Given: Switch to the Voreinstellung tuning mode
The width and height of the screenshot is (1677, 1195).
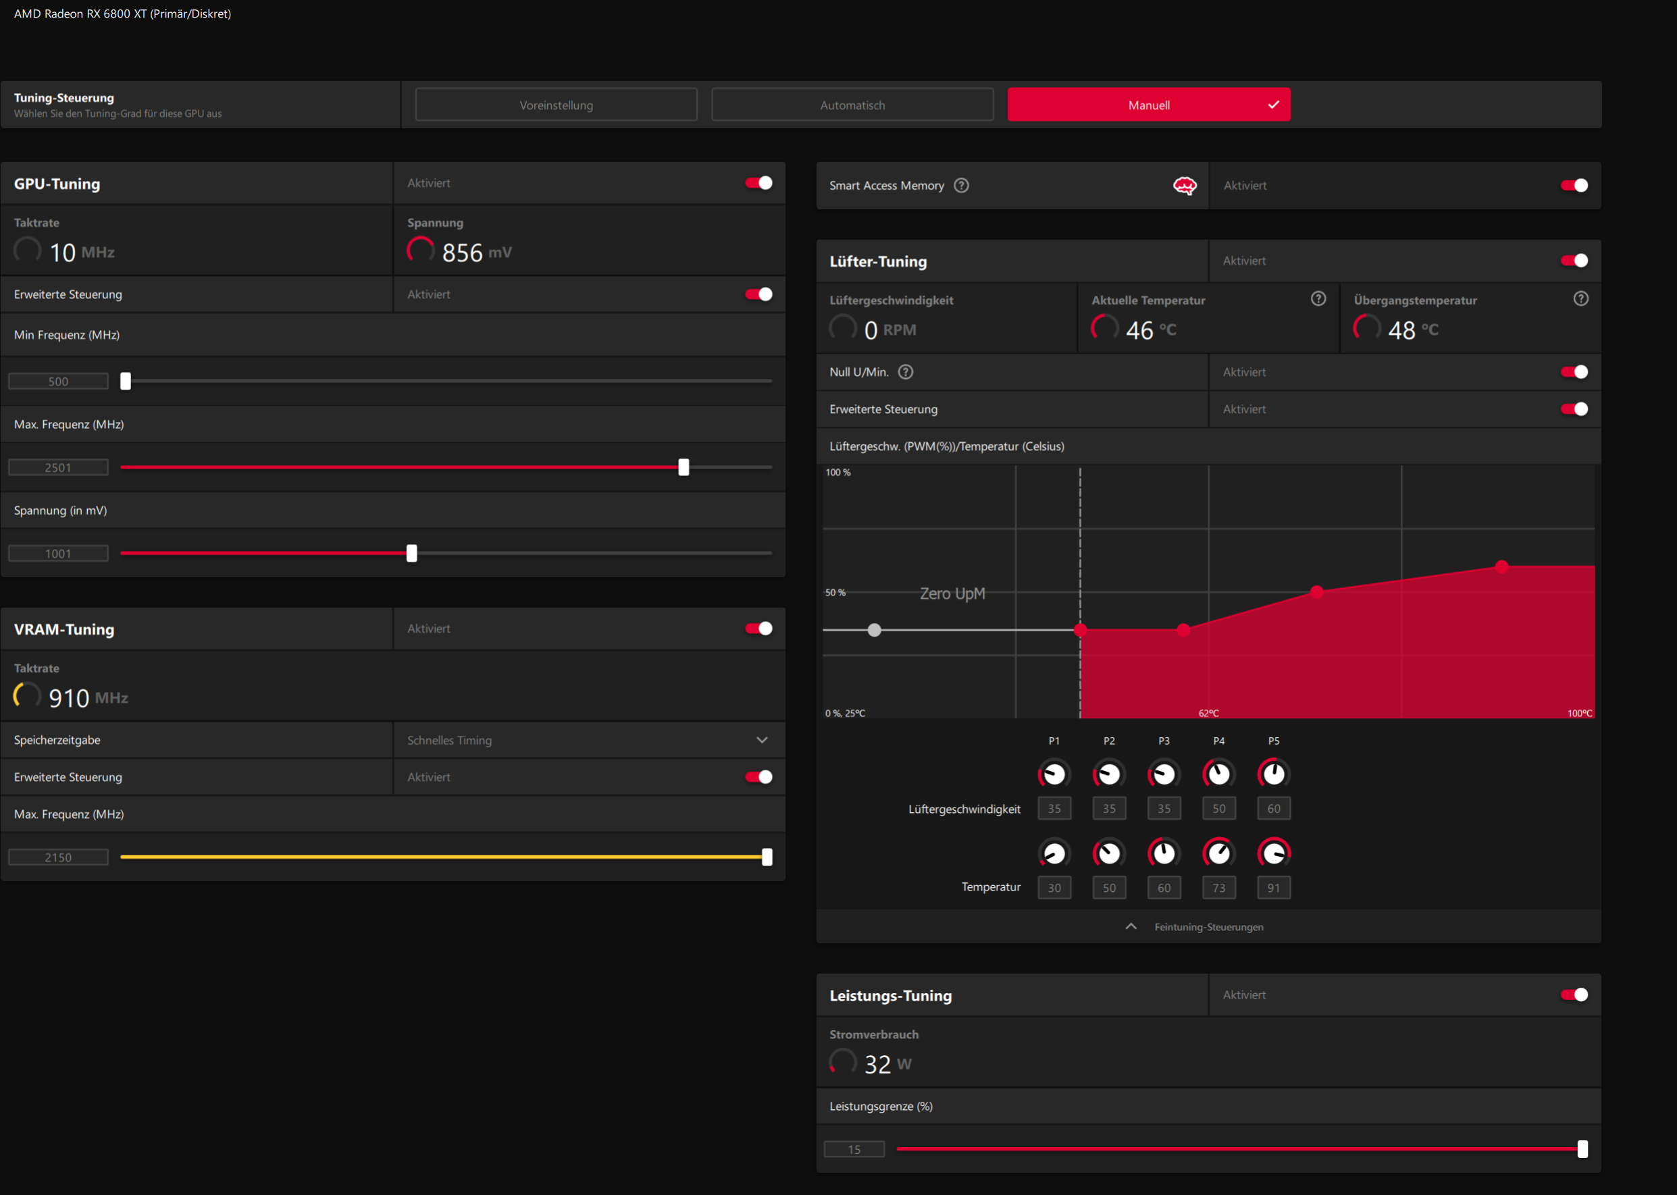Looking at the screenshot, I should pos(556,105).
